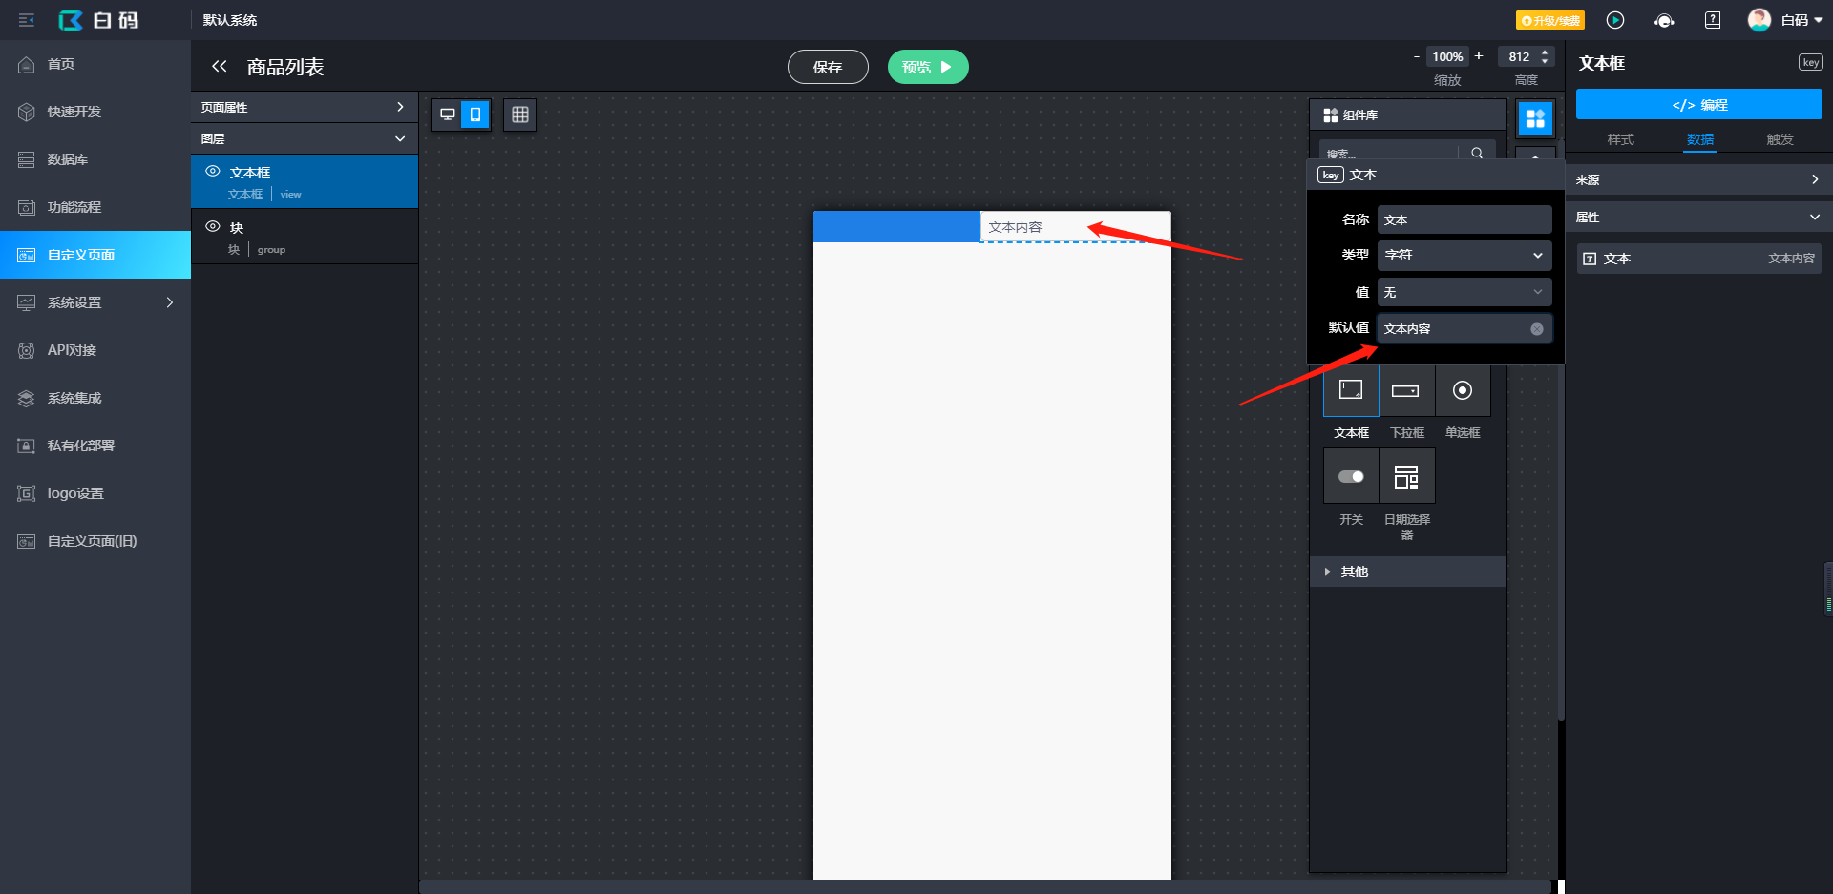Click the 自定义页面(旧) sidebar icon
Viewport: 1833px width, 894px height.
click(x=27, y=541)
